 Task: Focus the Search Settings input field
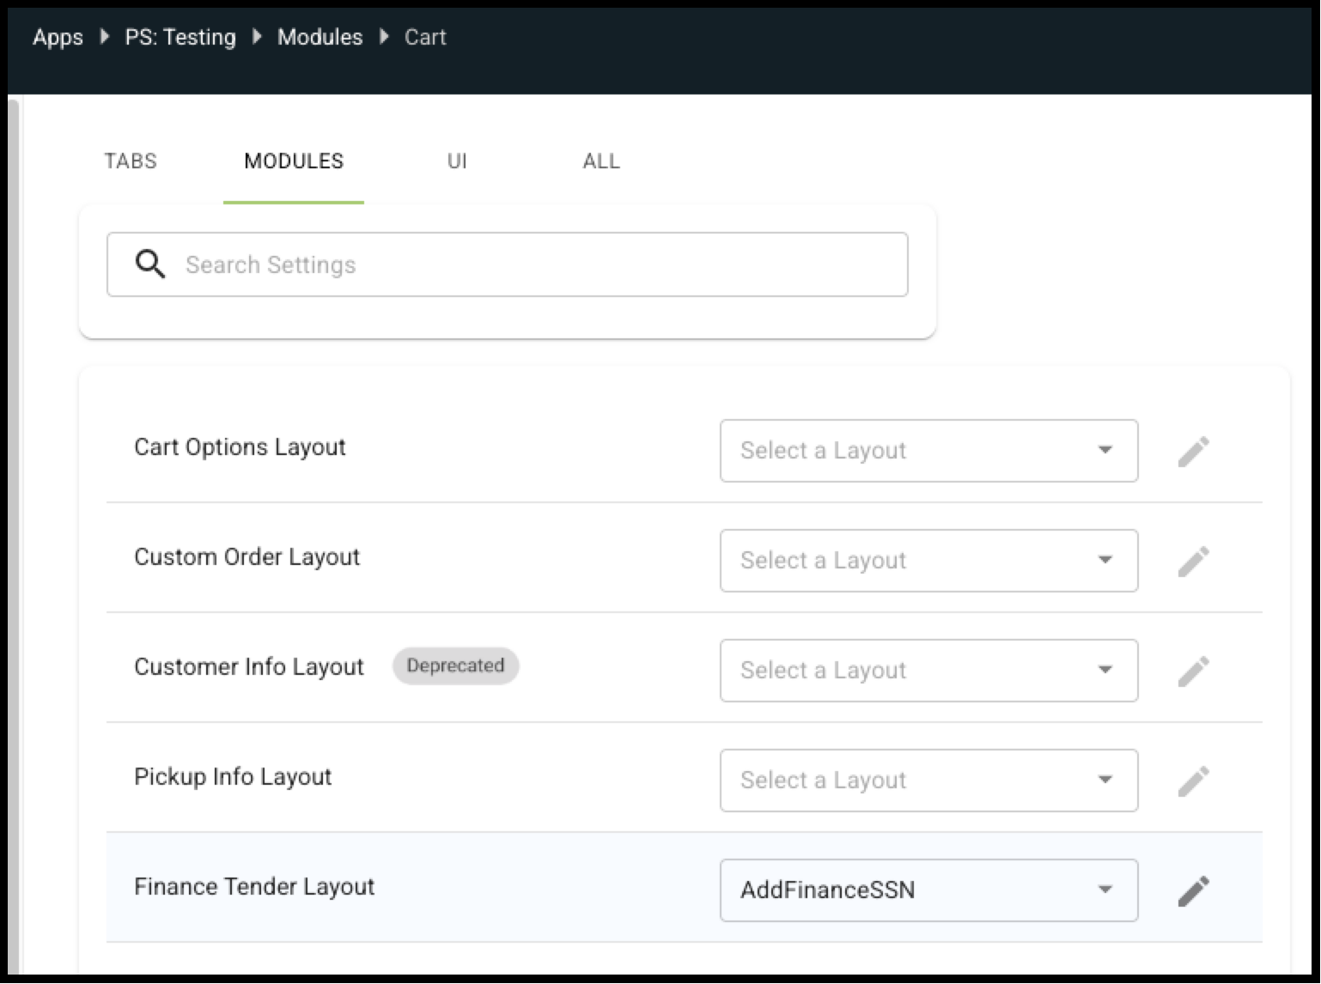507,264
